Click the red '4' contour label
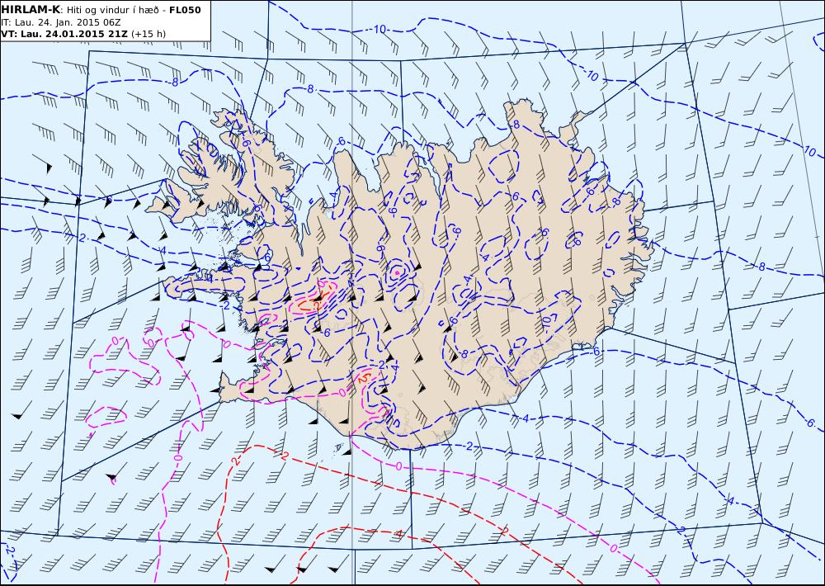Image resolution: width=825 pixels, height=586 pixels. [398, 534]
